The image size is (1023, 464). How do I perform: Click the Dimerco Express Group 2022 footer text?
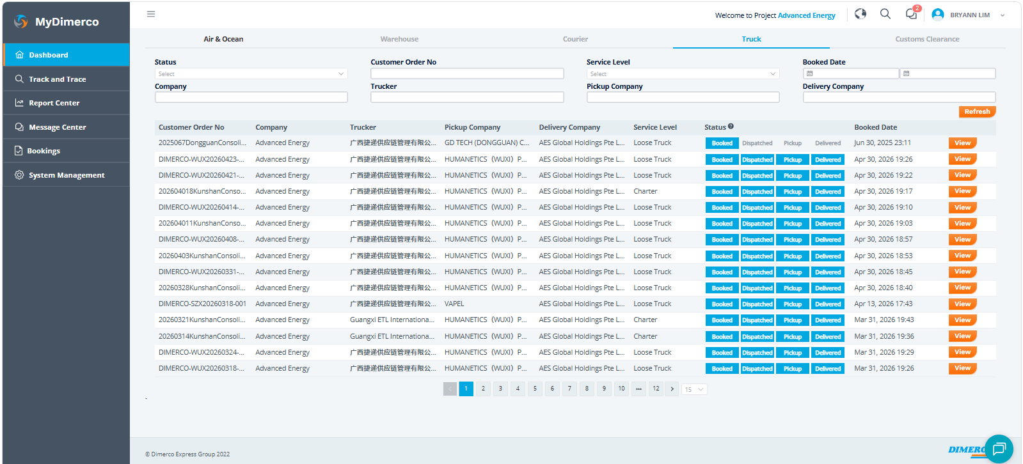pos(187,454)
